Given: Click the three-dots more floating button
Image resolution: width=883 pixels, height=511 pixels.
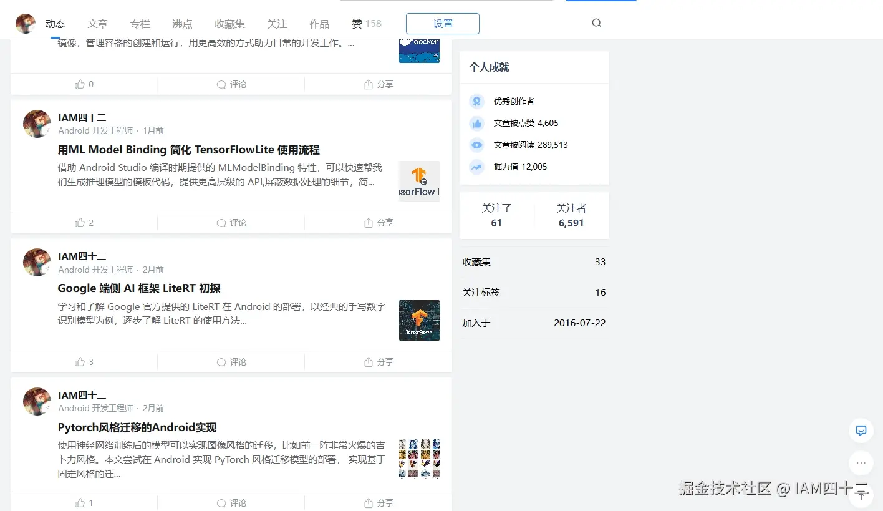Looking at the screenshot, I should pyautogui.click(x=861, y=463).
